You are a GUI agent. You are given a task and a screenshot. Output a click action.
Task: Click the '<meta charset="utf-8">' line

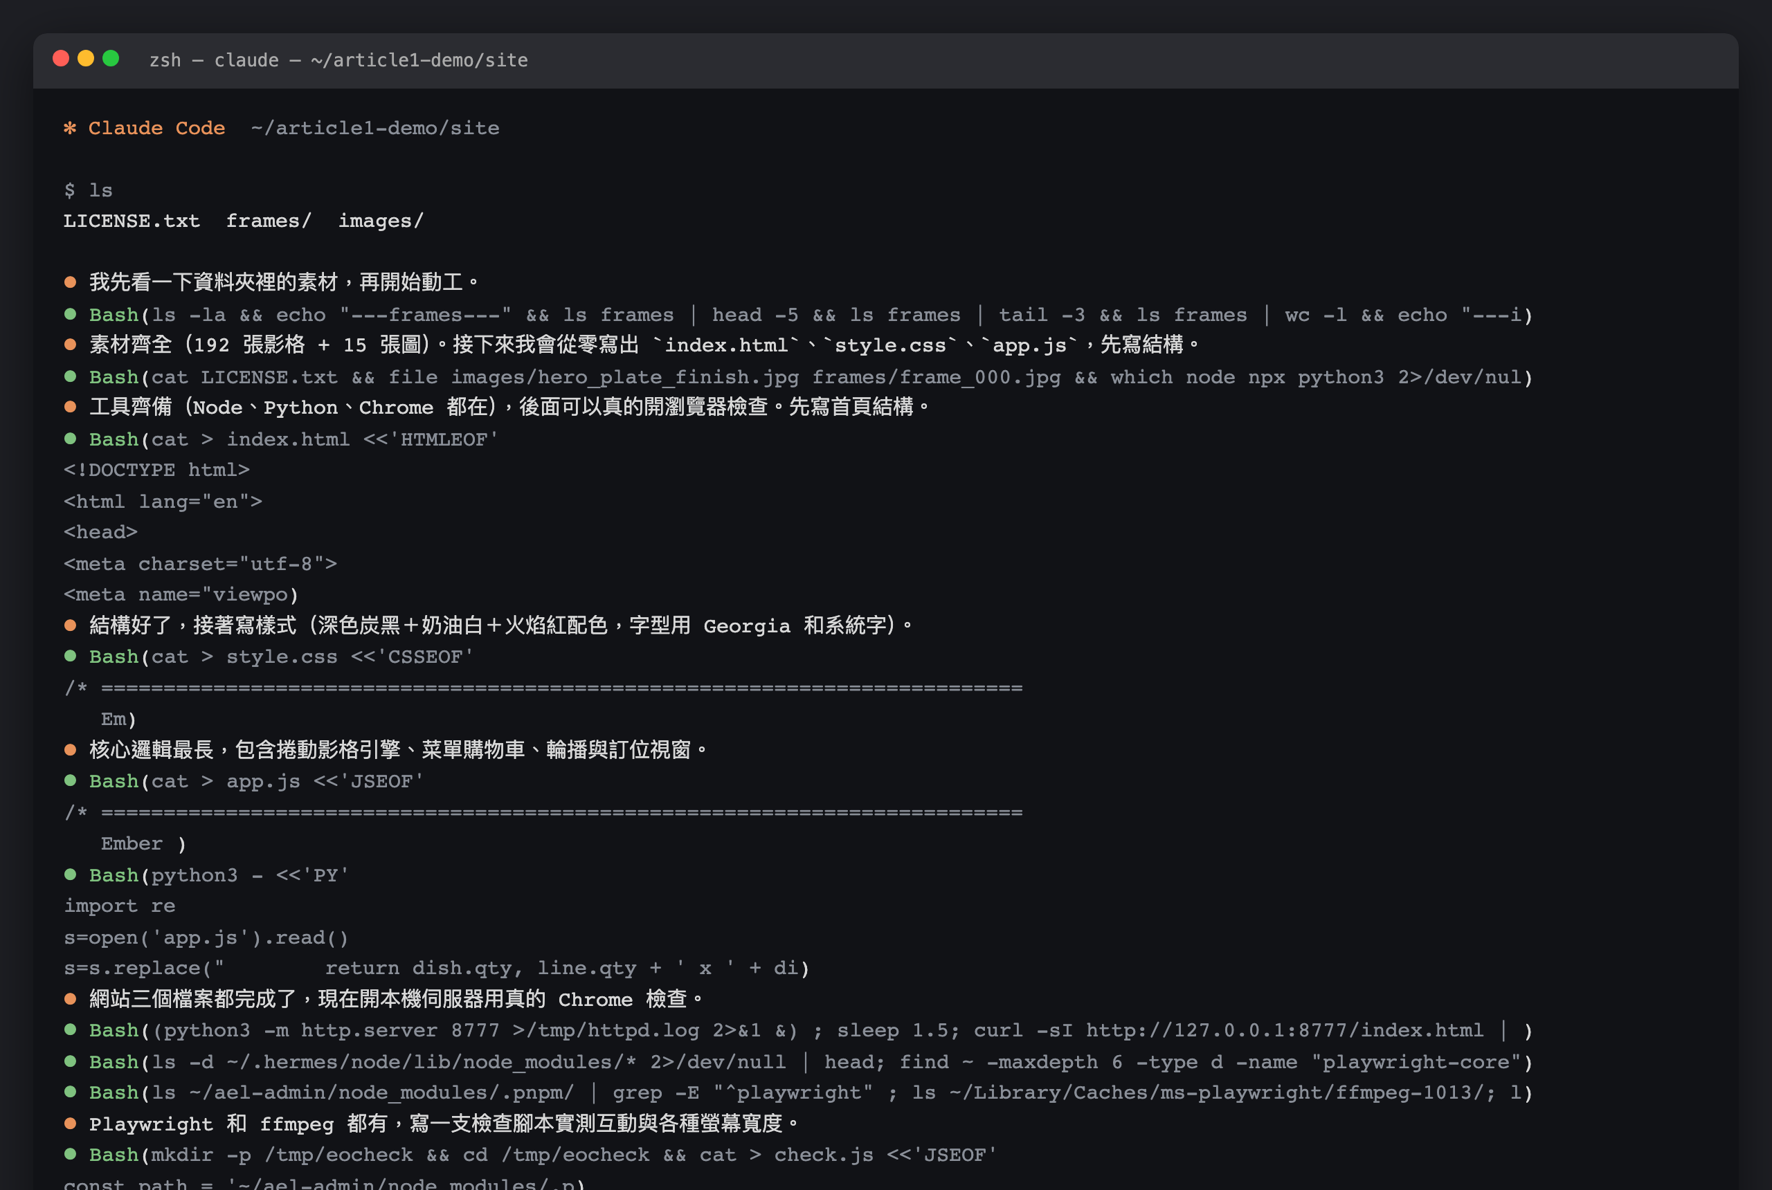pyautogui.click(x=199, y=564)
